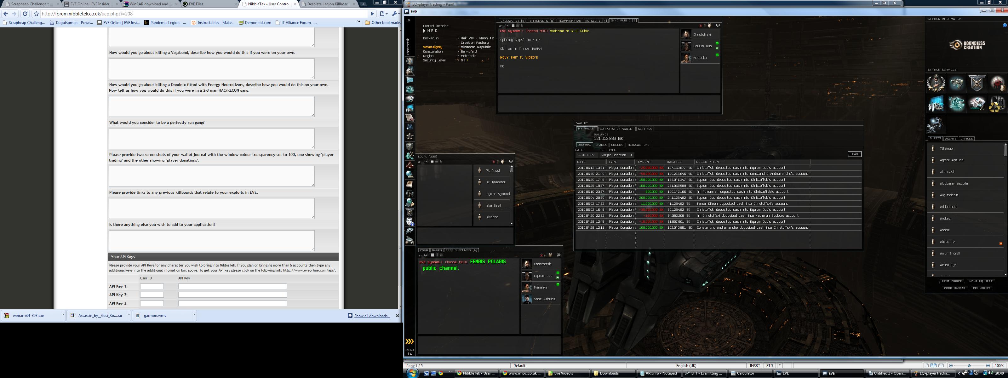Toggle STD selection mode in status bar
This screenshot has height=378, width=1008.
pyautogui.click(x=769, y=365)
